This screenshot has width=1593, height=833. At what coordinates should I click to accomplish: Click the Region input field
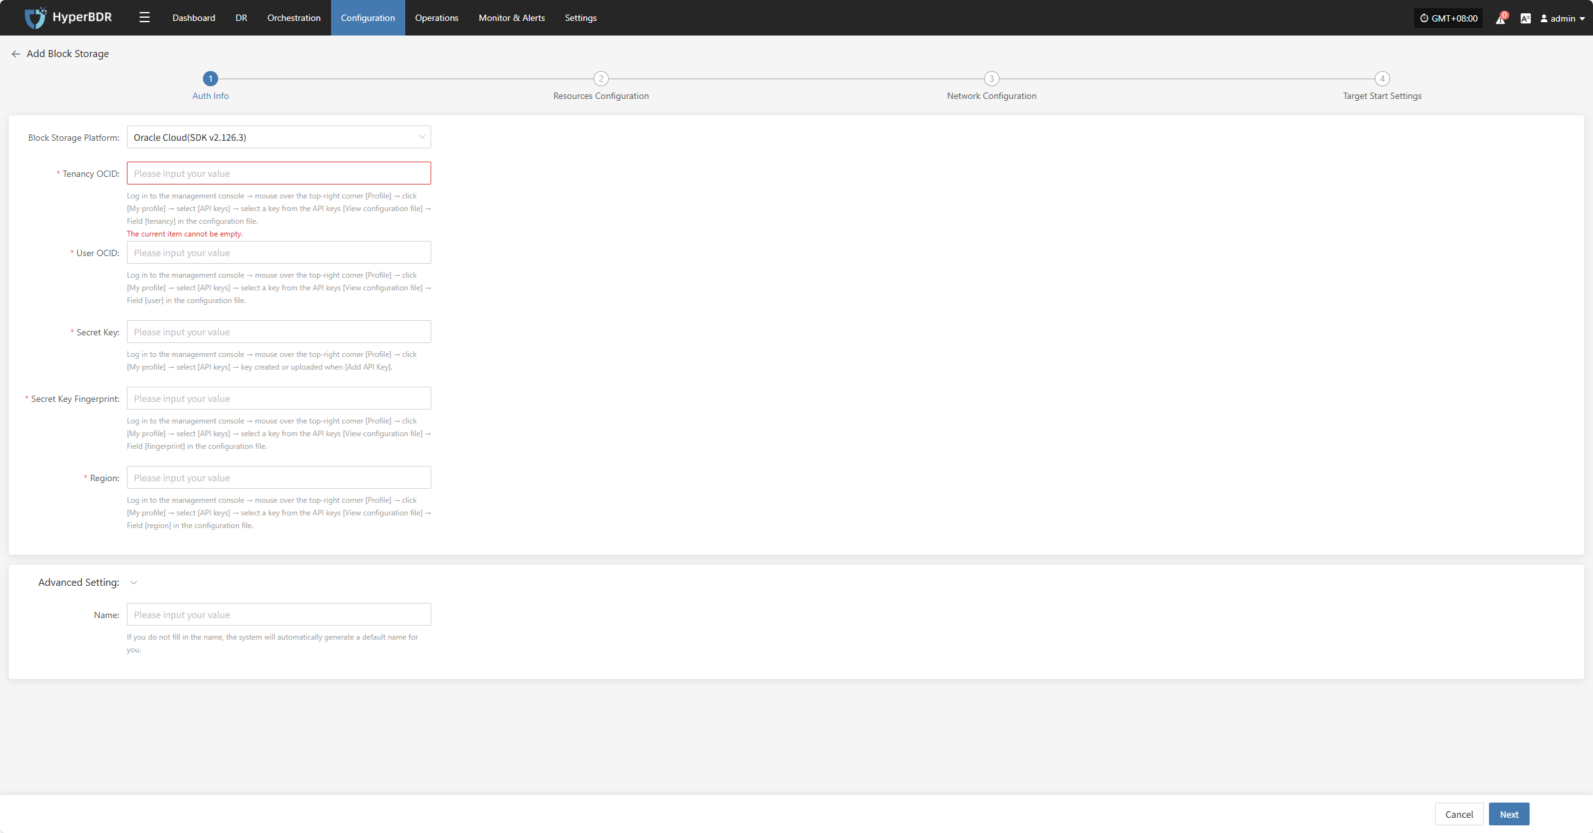279,477
